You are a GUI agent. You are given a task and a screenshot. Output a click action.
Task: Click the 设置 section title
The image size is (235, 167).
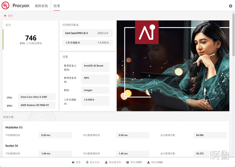pyautogui.click(x=65, y=57)
